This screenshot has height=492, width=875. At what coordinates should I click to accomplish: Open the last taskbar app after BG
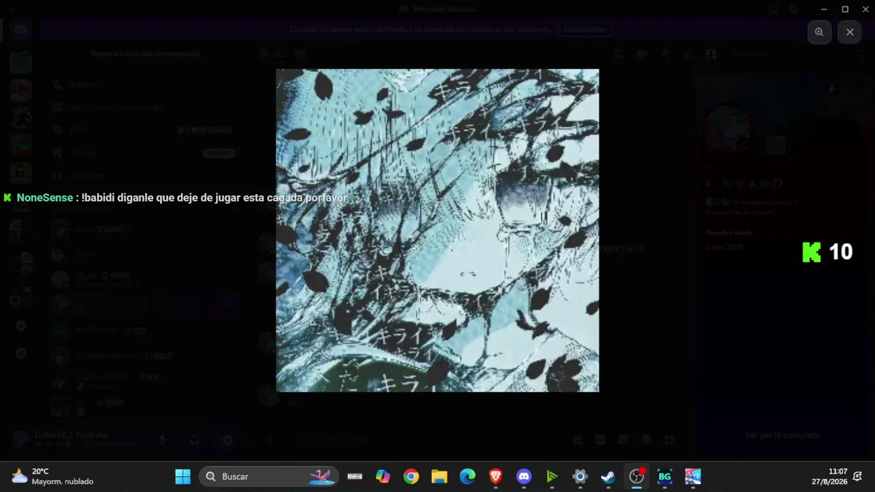(693, 476)
